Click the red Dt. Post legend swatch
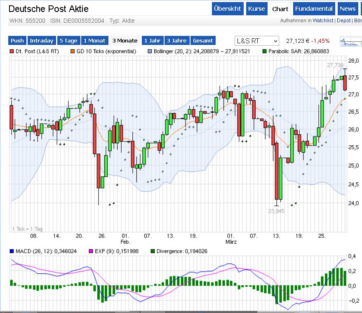 [12, 51]
